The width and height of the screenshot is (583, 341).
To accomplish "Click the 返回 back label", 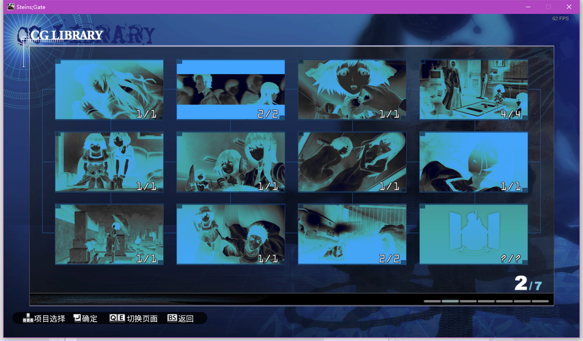I will [186, 319].
